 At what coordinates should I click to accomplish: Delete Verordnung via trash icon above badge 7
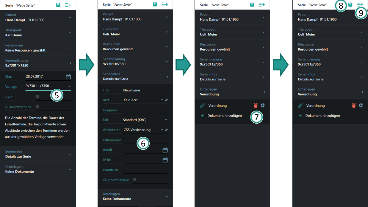(256, 105)
